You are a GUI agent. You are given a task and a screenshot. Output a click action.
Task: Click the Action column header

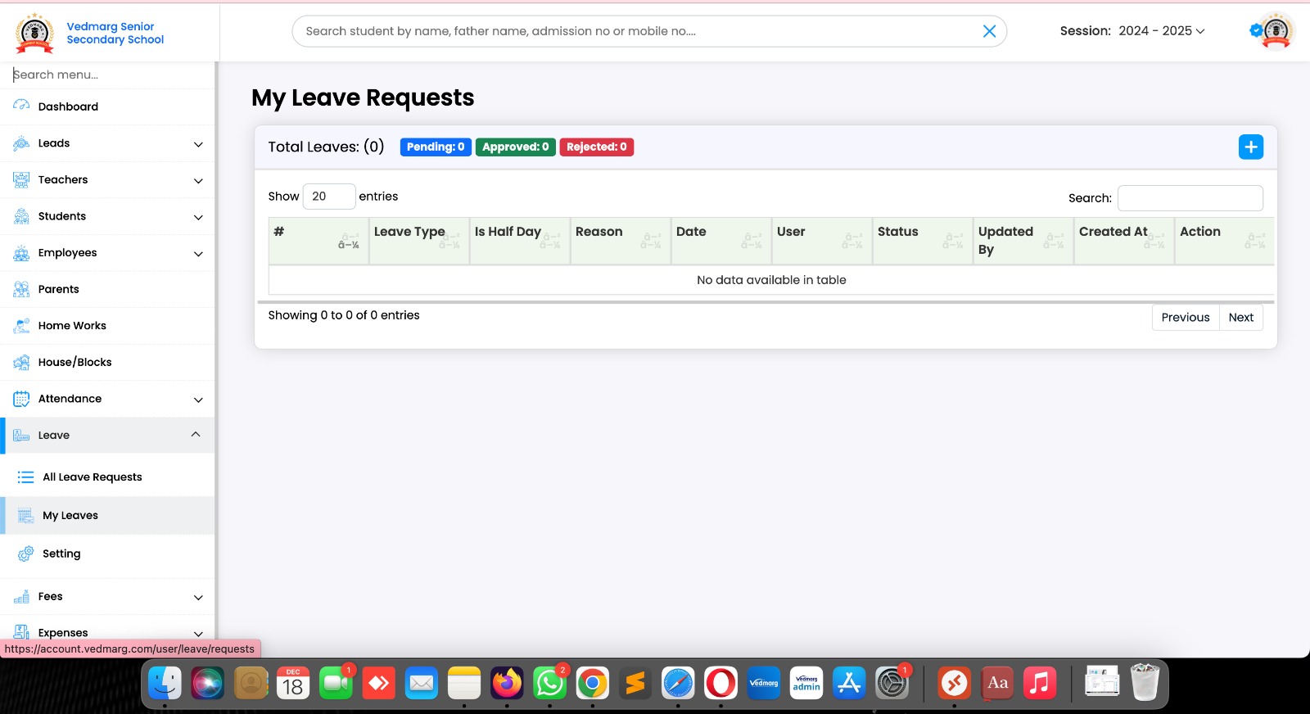click(x=1224, y=241)
